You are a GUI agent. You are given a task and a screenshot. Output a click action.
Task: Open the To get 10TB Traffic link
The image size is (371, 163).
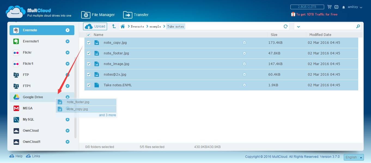(x=317, y=14)
